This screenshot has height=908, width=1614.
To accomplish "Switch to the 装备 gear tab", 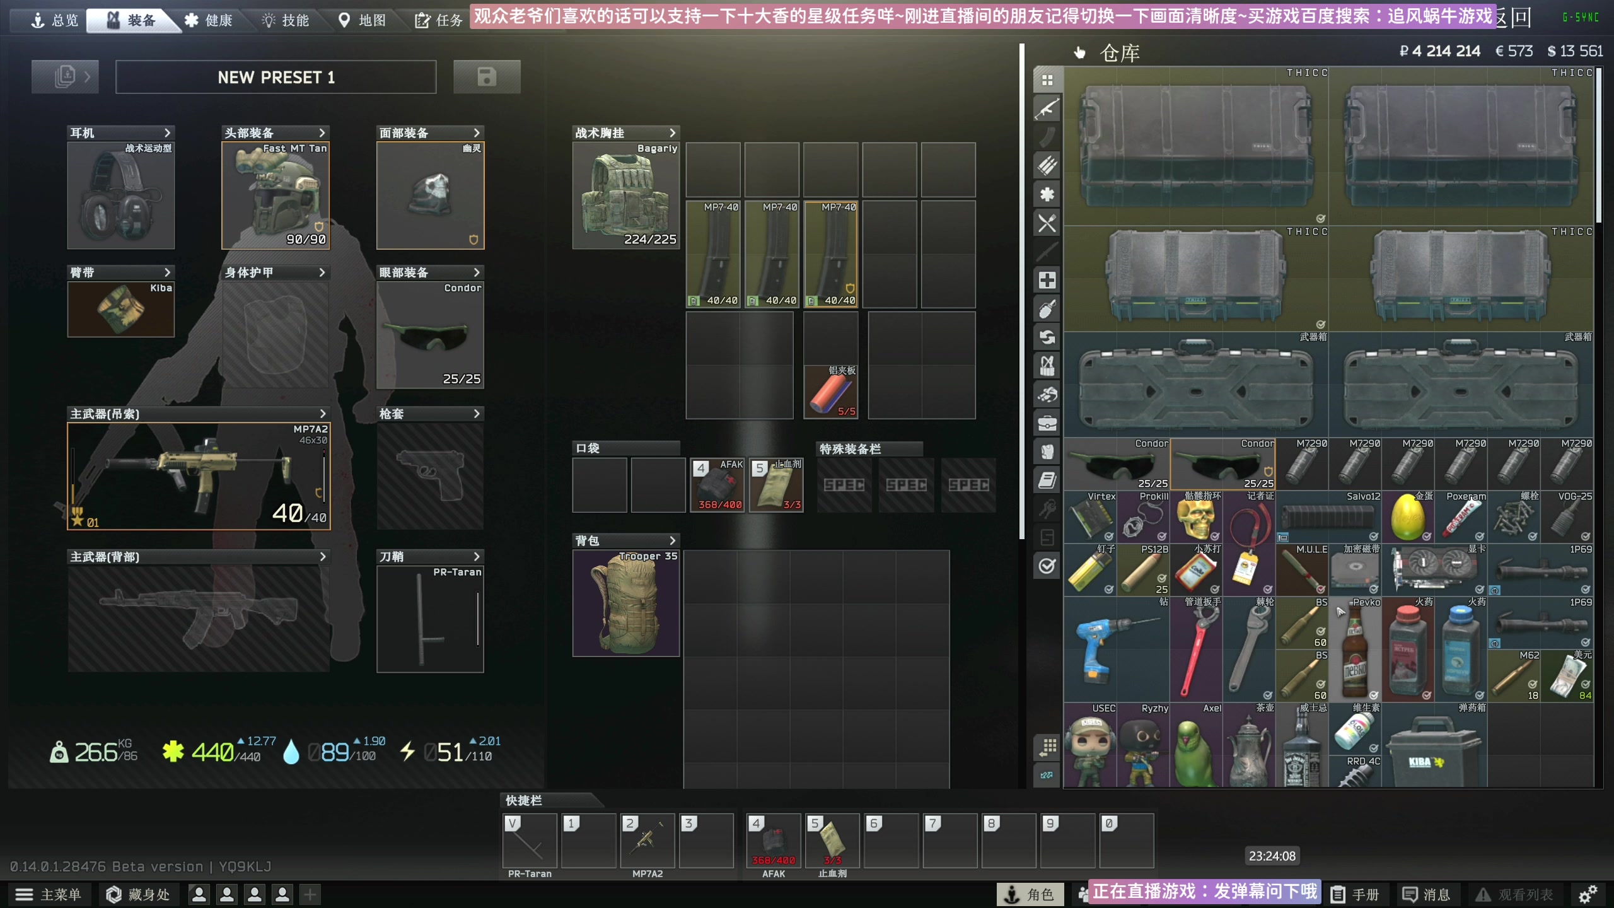I will (131, 20).
